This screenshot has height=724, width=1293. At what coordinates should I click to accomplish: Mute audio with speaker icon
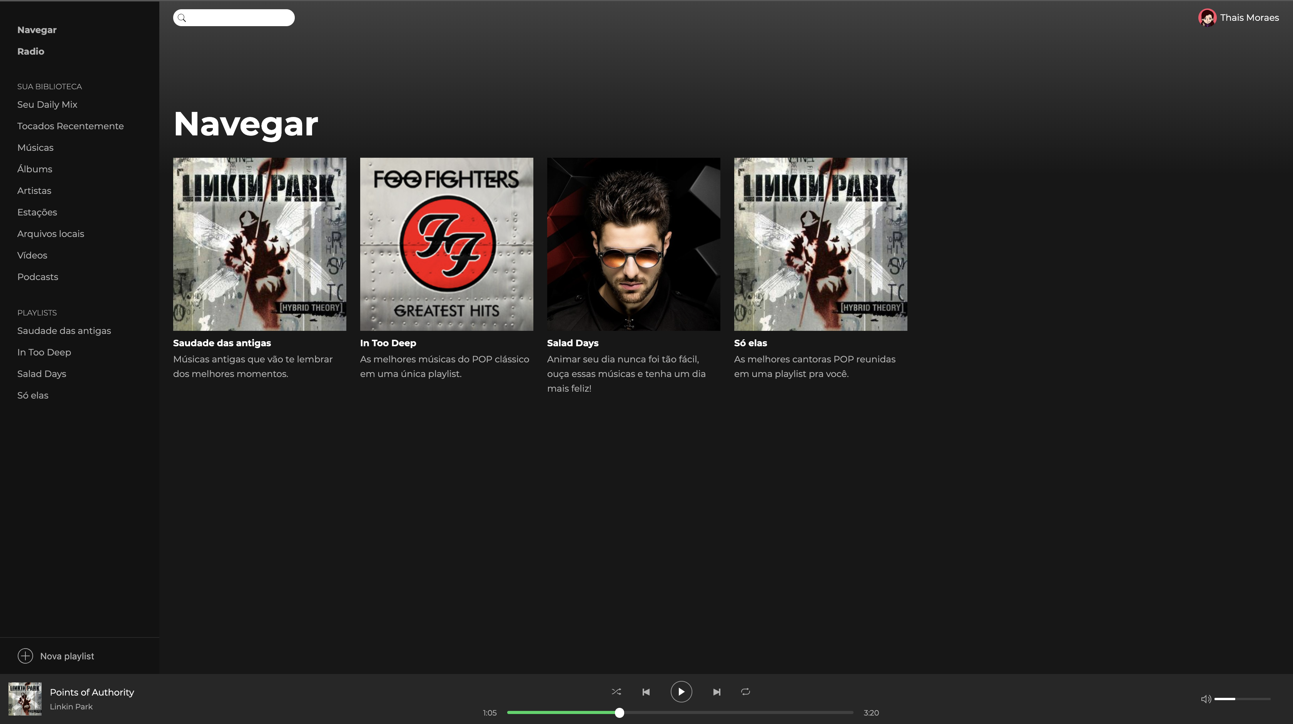(x=1205, y=699)
